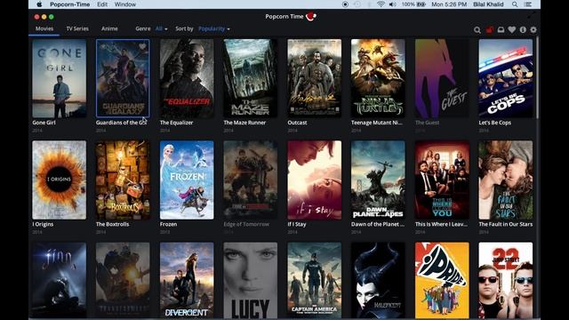Open The Fault in Our Stars poster
This screenshot has width=569, height=320.
(x=506, y=180)
